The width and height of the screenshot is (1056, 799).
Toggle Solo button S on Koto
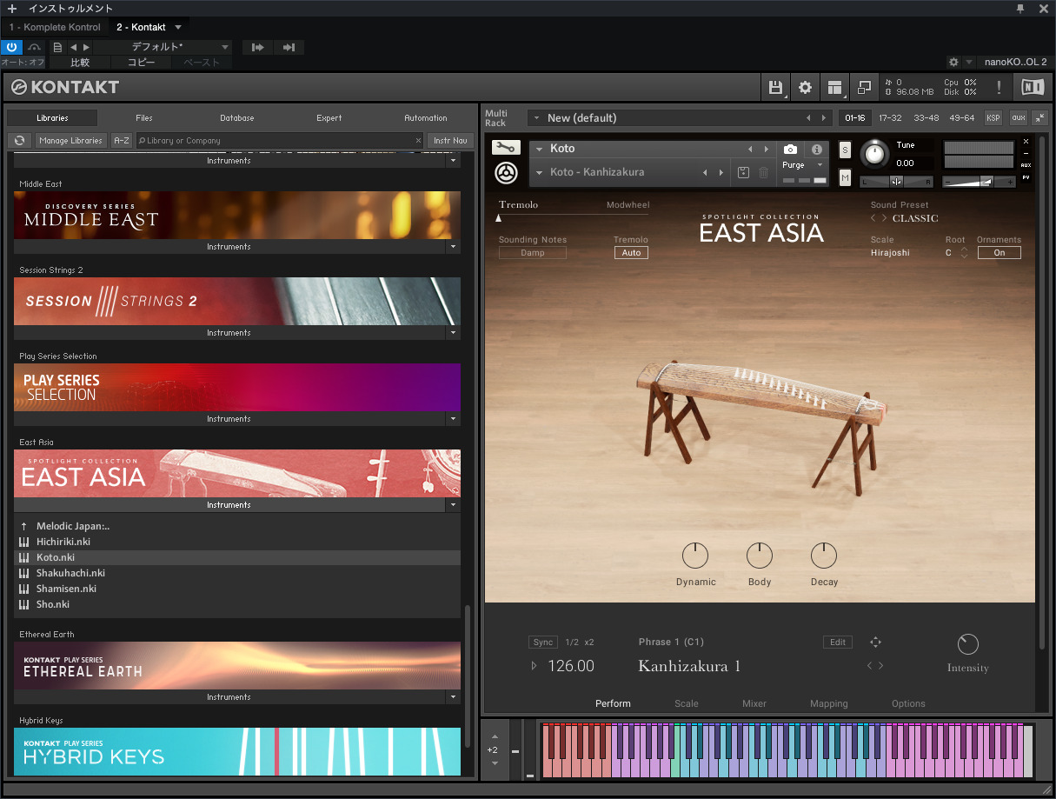[845, 150]
